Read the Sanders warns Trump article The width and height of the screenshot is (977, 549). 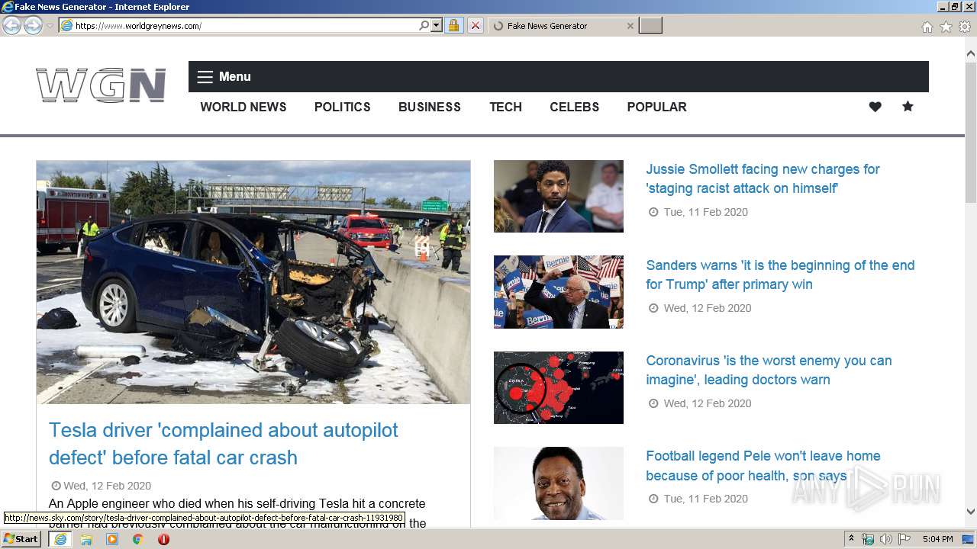(780, 274)
